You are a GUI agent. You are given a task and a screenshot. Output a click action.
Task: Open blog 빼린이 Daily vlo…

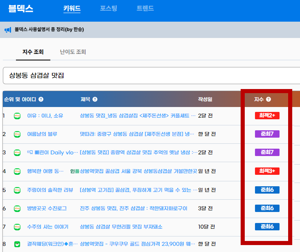click(52, 152)
